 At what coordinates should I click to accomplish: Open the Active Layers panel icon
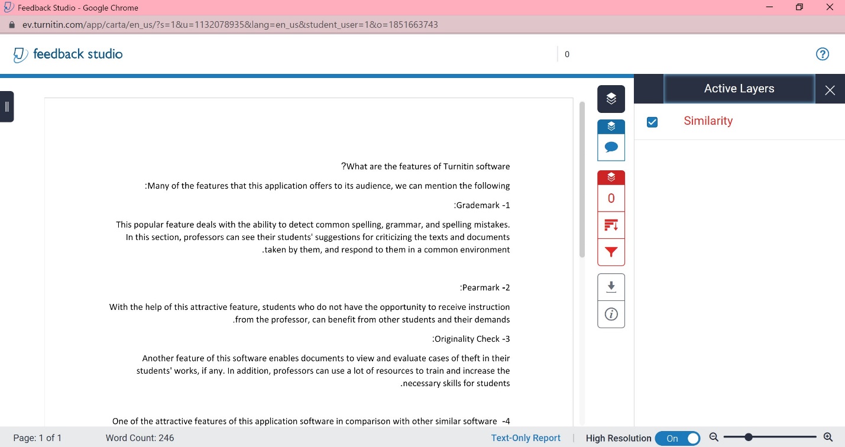[x=611, y=99]
